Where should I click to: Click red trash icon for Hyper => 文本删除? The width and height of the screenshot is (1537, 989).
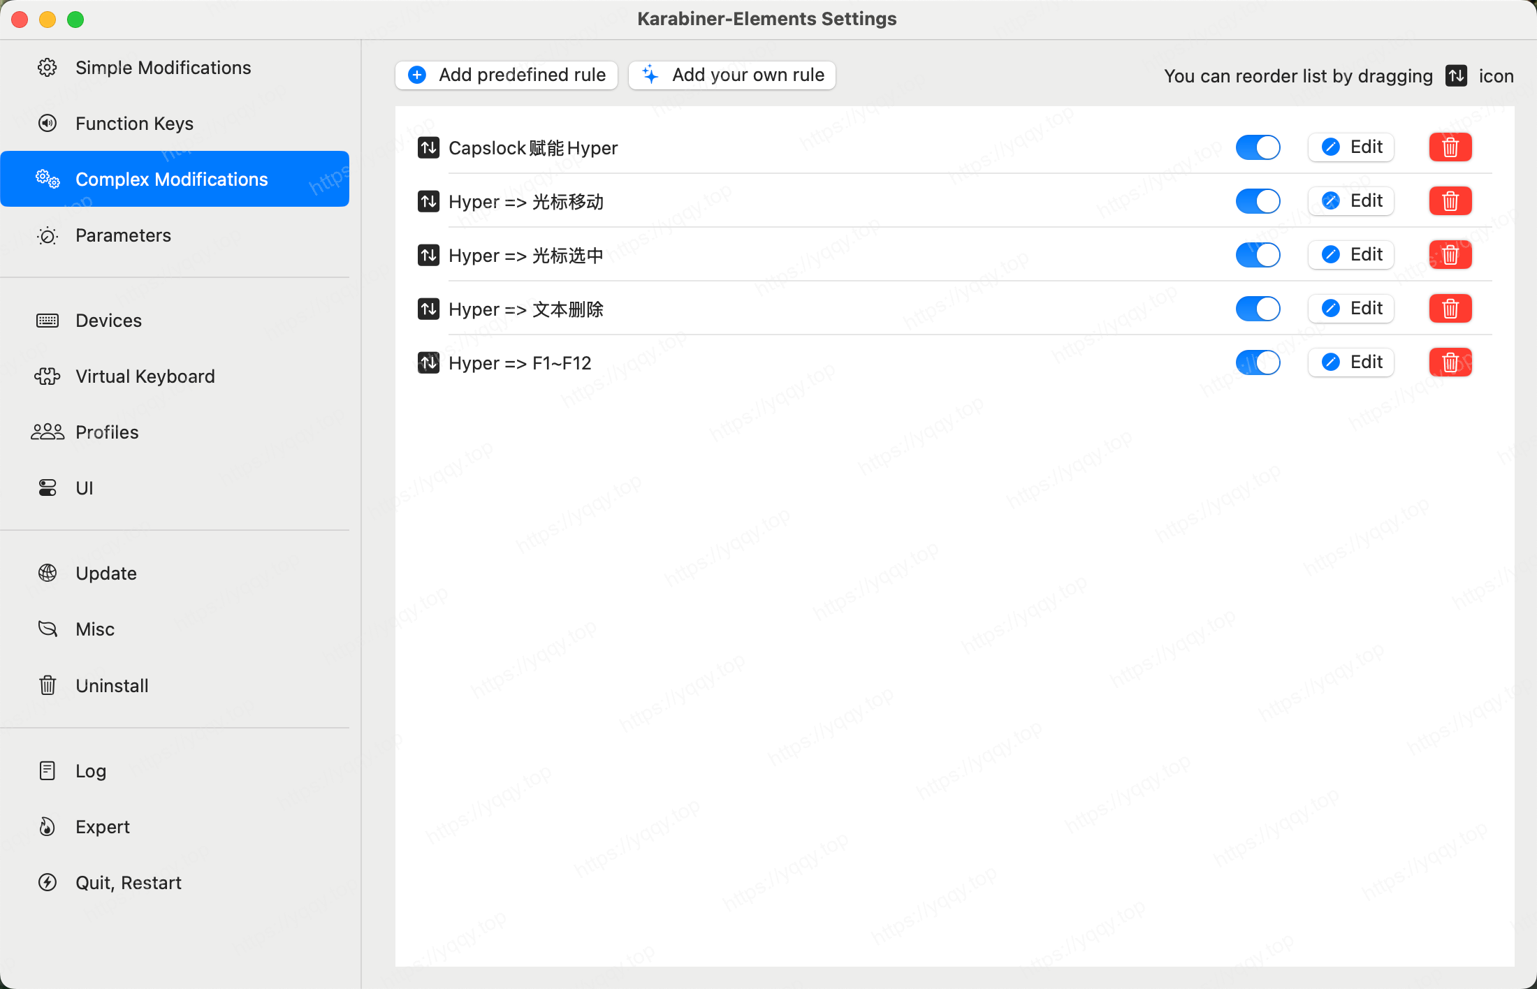(x=1450, y=309)
